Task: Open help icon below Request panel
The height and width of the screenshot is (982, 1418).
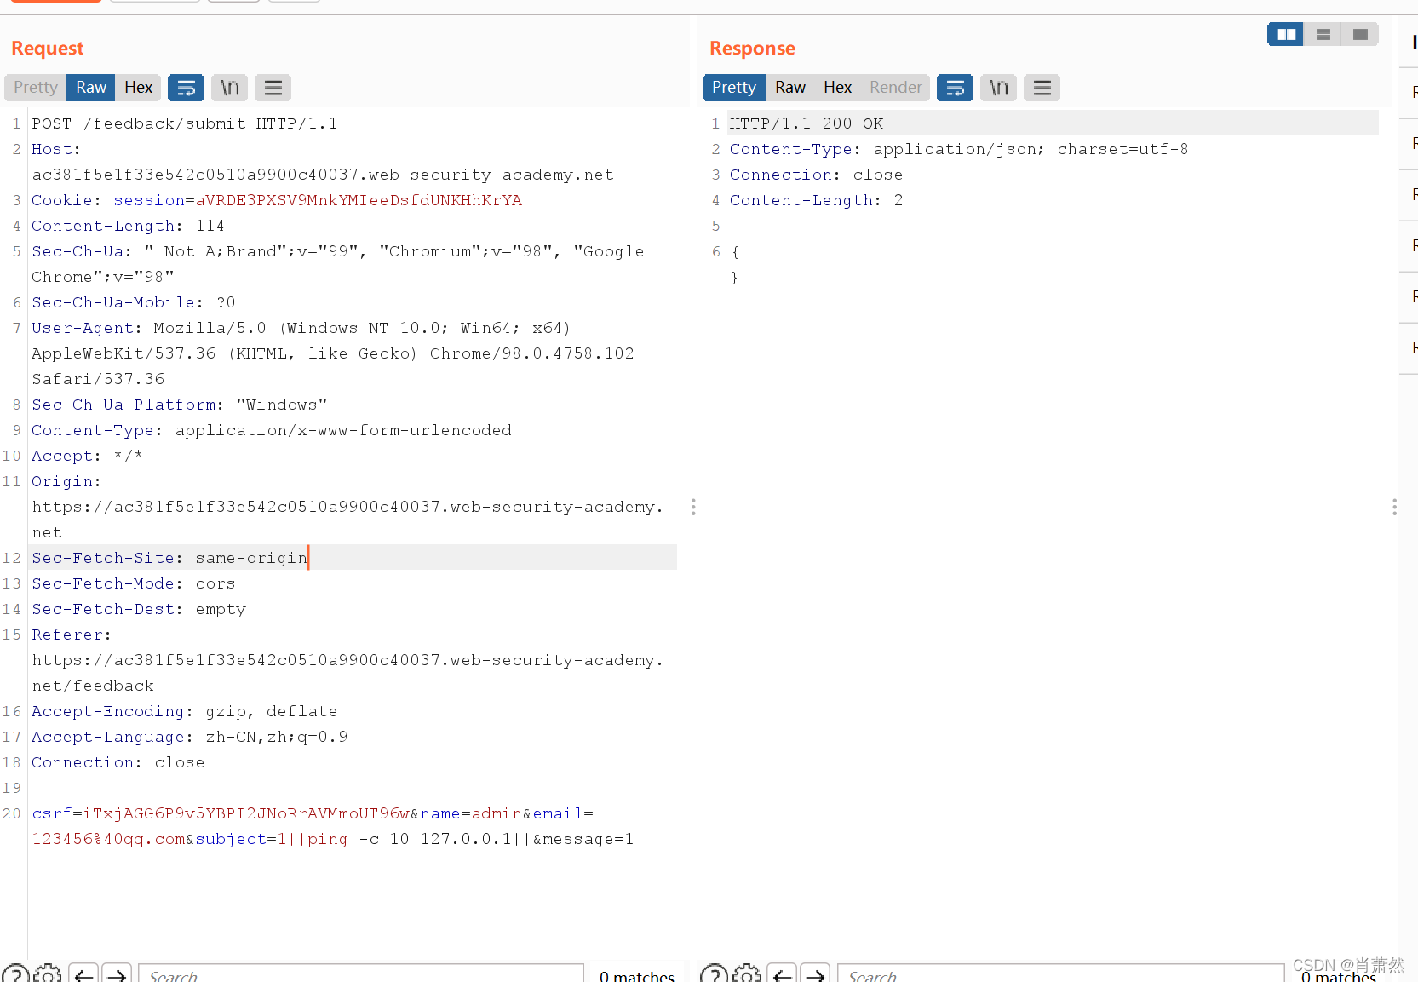Action: point(15,974)
